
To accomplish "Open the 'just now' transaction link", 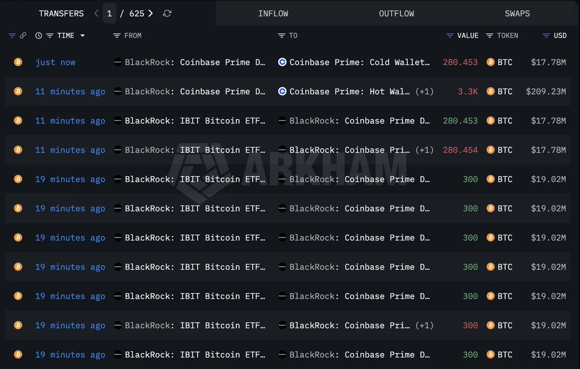I will tap(55, 62).
